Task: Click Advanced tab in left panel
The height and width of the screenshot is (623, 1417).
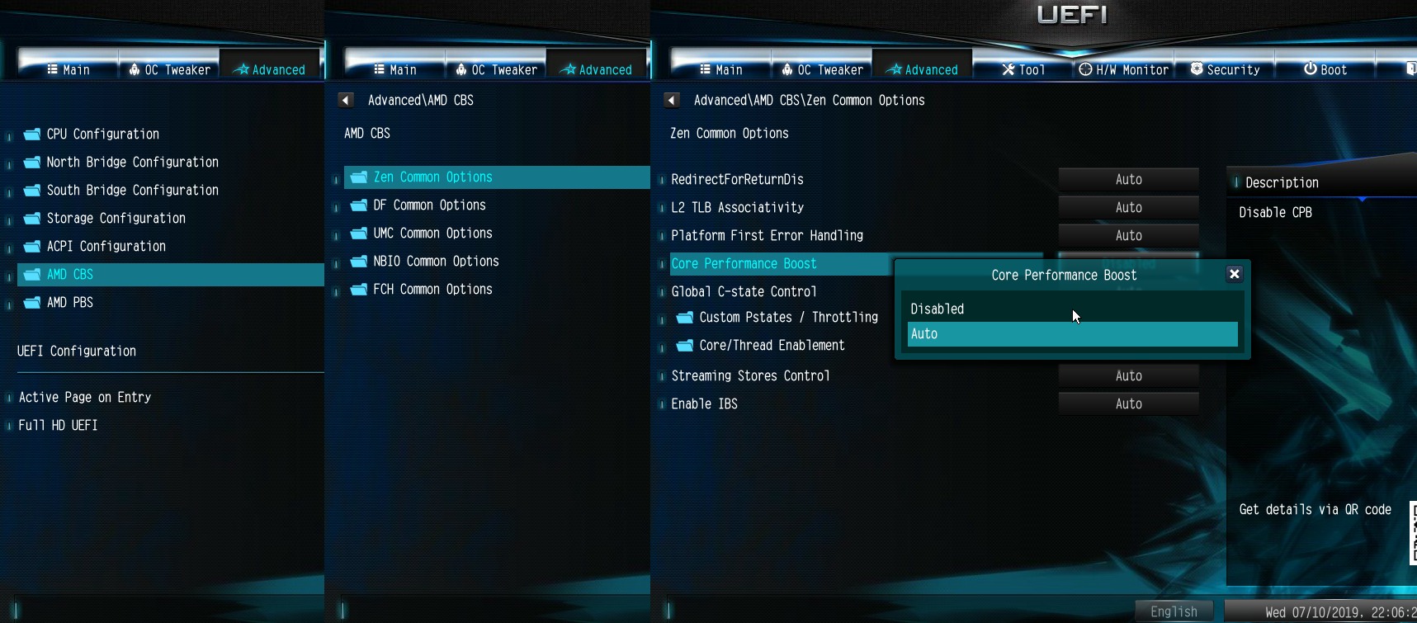Action: coord(269,69)
